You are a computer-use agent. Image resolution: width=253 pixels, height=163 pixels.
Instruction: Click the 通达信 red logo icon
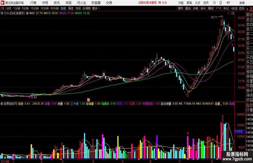tap(2, 3)
